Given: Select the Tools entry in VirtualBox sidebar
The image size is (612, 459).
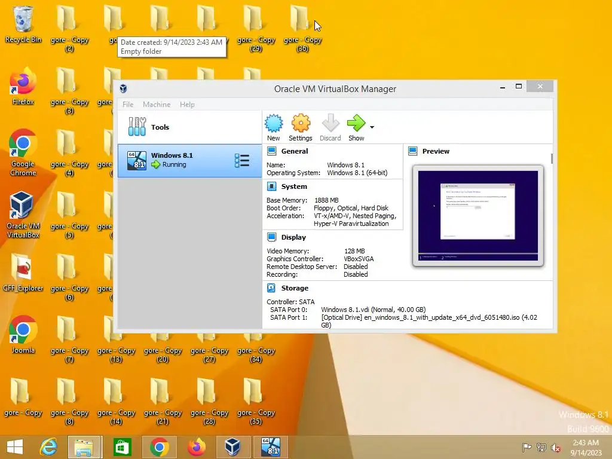Looking at the screenshot, I should [189, 127].
